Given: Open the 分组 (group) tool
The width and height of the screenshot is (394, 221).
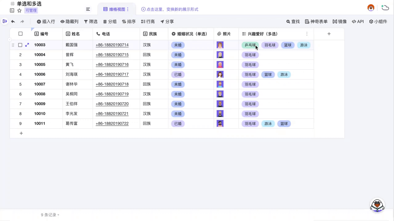Looking at the screenshot, I should tap(110, 21).
